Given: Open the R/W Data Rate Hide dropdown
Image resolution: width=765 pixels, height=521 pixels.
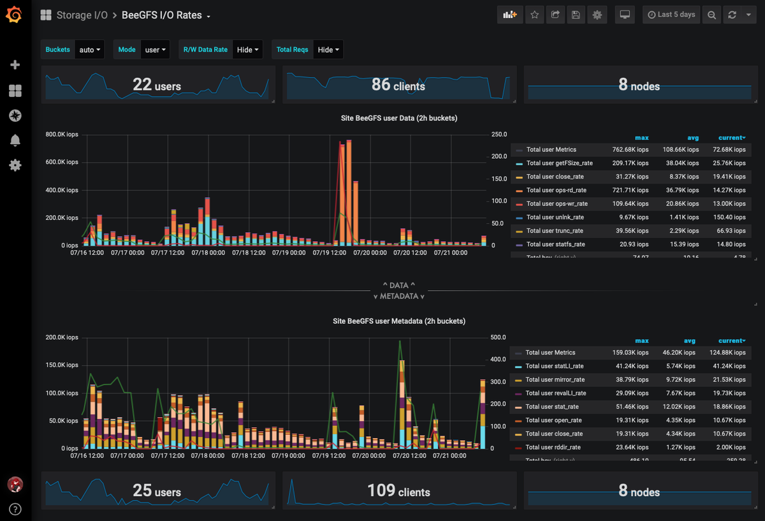Looking at the screenshot, I should pyautogui.click(x=248, y=50).
